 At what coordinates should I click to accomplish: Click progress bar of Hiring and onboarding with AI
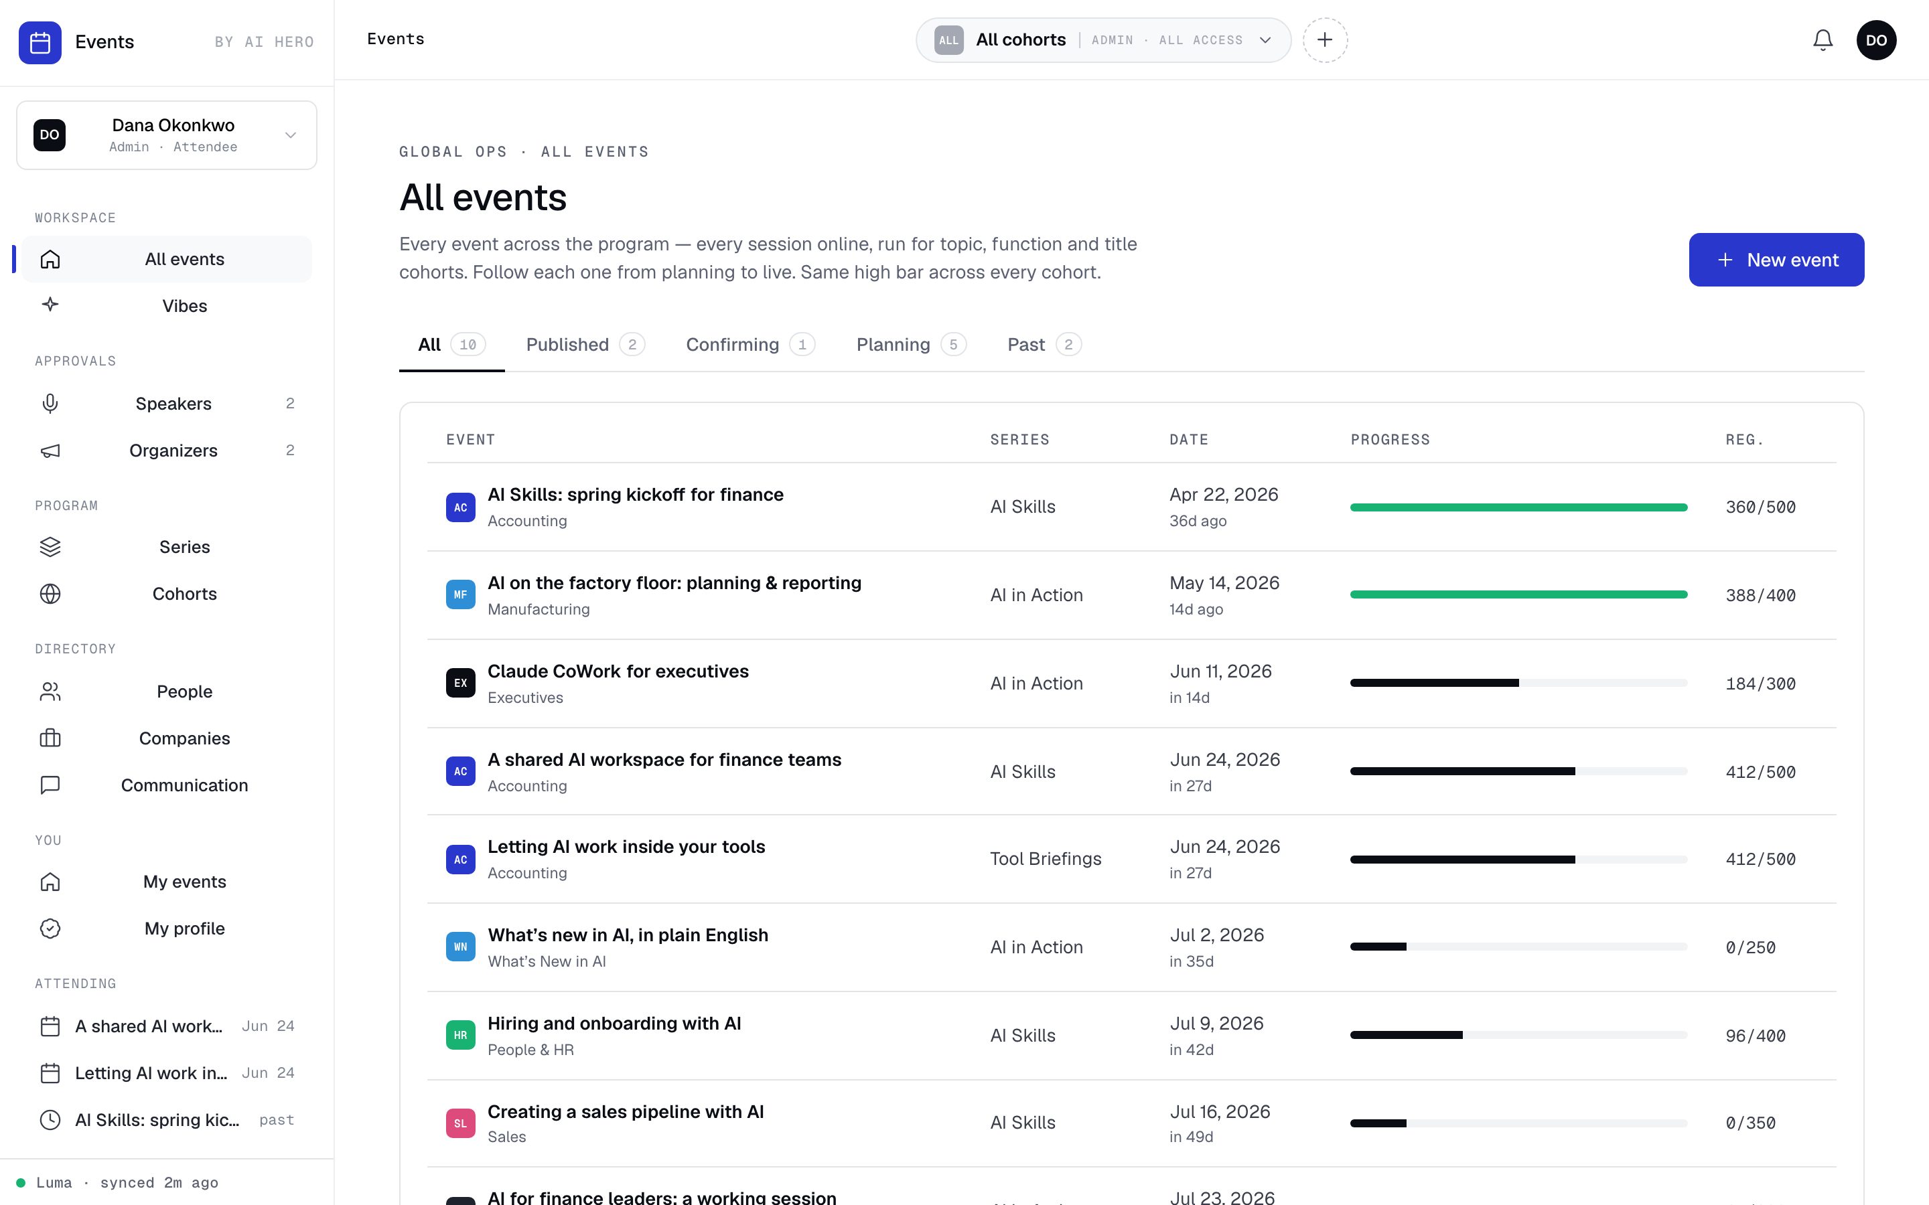point(1518,1035)
